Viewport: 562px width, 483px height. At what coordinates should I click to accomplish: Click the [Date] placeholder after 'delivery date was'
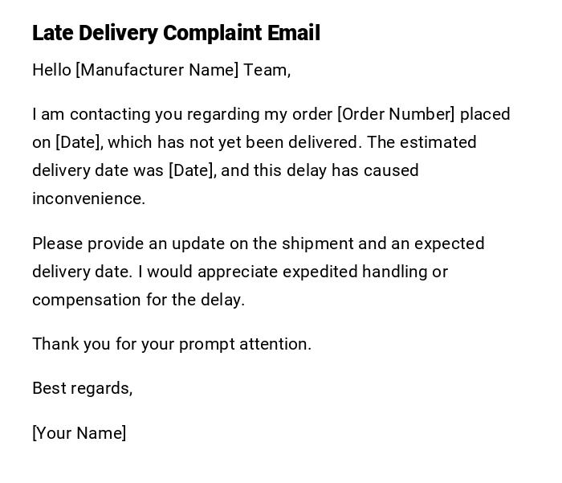pyautogui.click(x=192, y=170)
